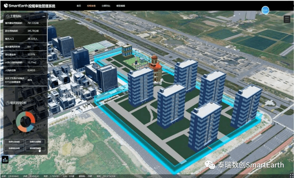Select the 控规审查 tab
This screenshot has height=178, width=294.
91,6
